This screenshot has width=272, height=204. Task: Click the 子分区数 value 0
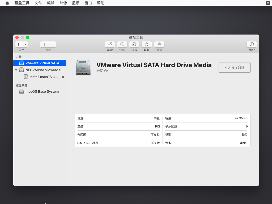click(247, 126)
